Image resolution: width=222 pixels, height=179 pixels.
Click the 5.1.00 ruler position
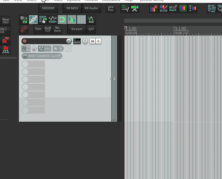pyautogui.click(x=181, y=28)
